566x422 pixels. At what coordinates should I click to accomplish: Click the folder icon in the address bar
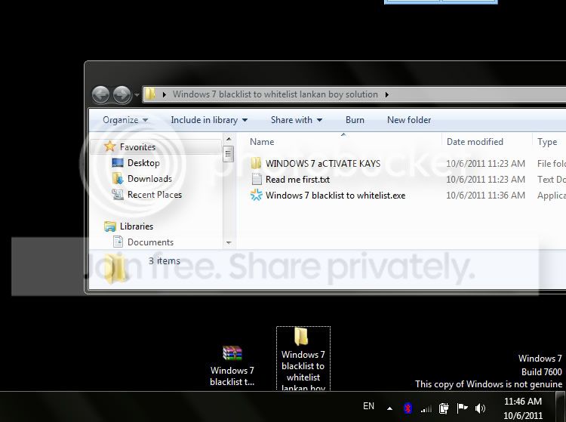pos(150,94)
